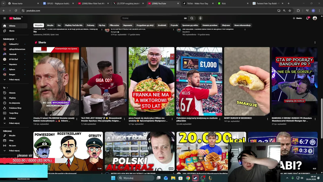The image size is (323, 182).
Task: Open Filmy under Odkrywaj
Action: pyautogui.click(x=14, y=141)
